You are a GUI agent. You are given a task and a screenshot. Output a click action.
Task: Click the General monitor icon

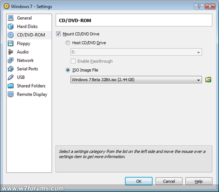pyautogui.click(x=11, y=18)
